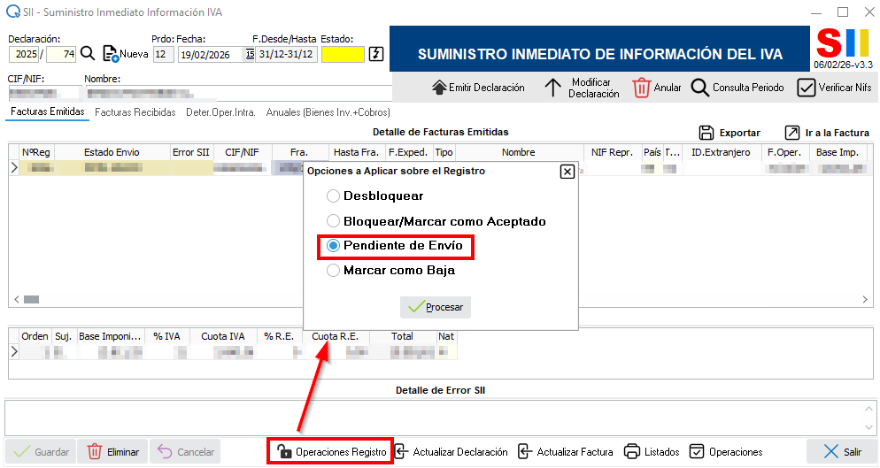
Task: Click the invoices grid scroll left arrow
Action: click(16, 300)
